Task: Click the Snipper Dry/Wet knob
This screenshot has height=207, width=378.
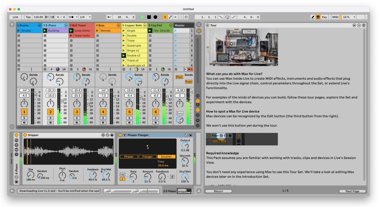Action: [106, 174]
